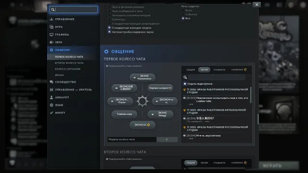The height and width of the screenshot is (173, 308).
Task: Toggle Стандартная мелодия смерти checkbox
Action: (109, 28)
